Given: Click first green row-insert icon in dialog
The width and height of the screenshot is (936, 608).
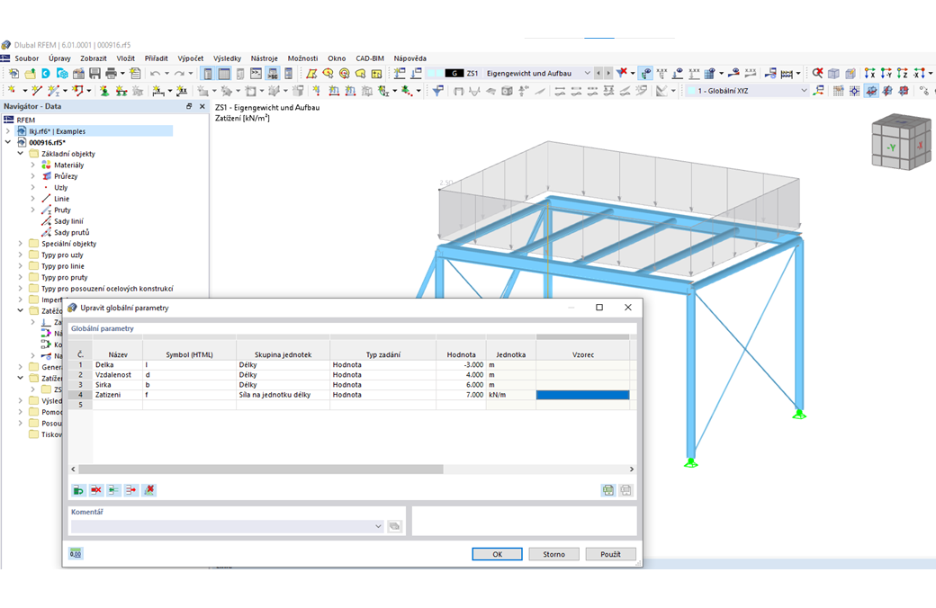Looking at the screenshot, I should click(78, 490).
